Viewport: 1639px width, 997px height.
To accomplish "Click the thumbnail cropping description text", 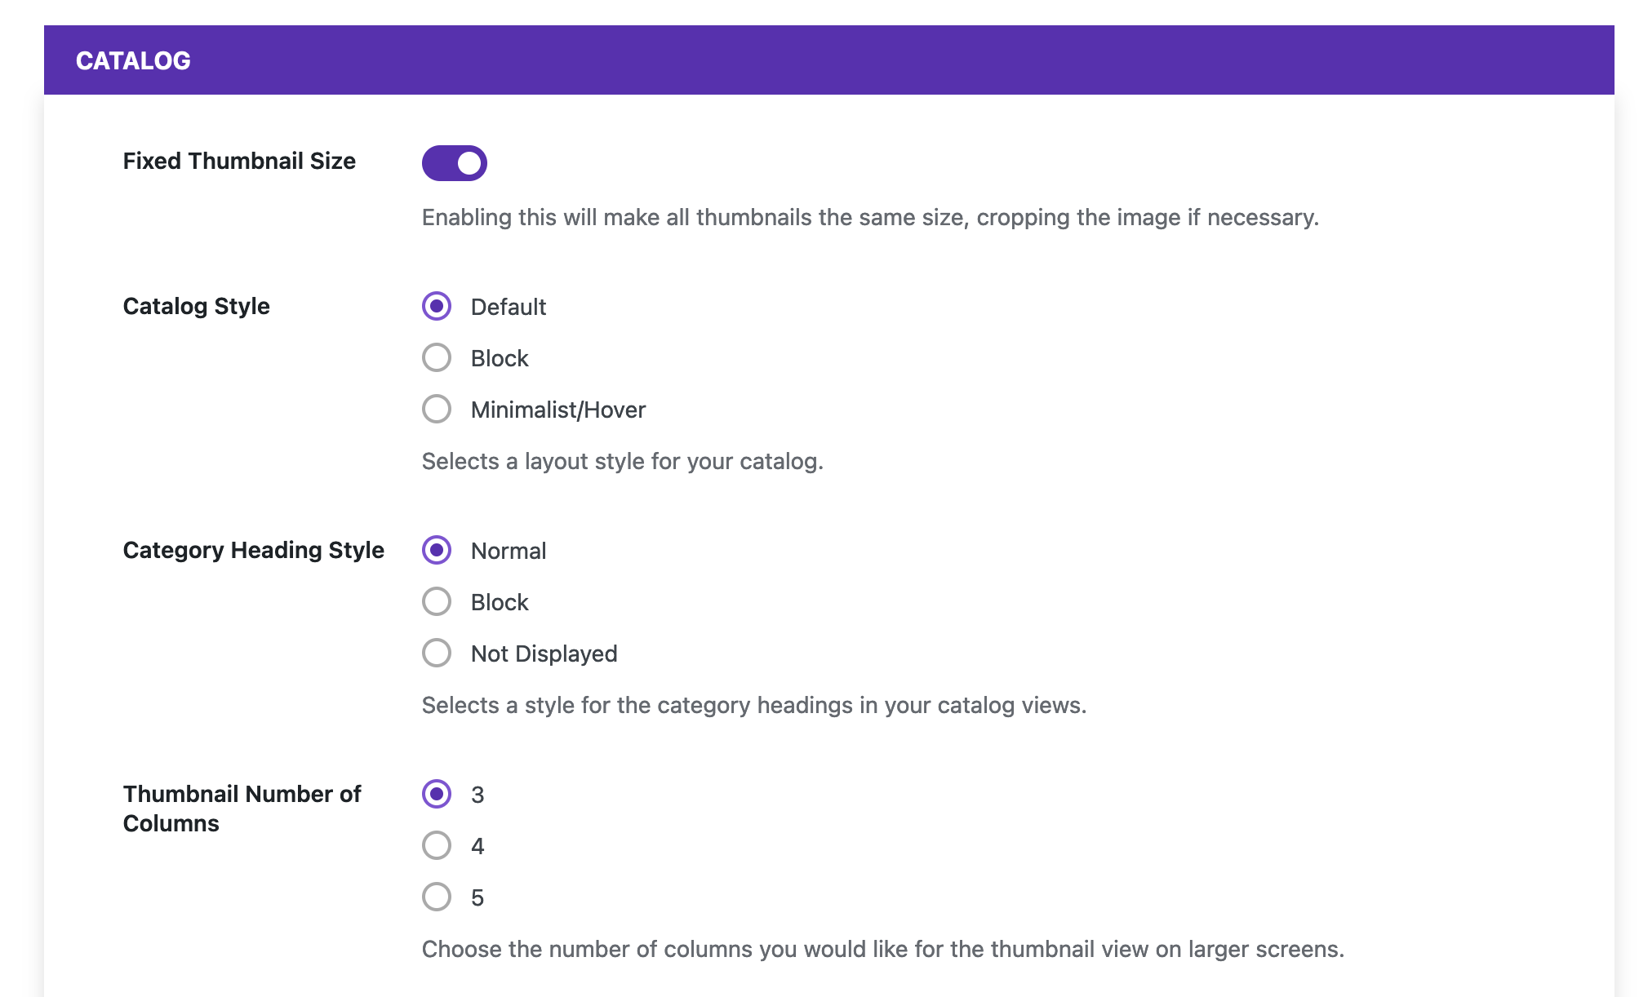I will point(870,217).
